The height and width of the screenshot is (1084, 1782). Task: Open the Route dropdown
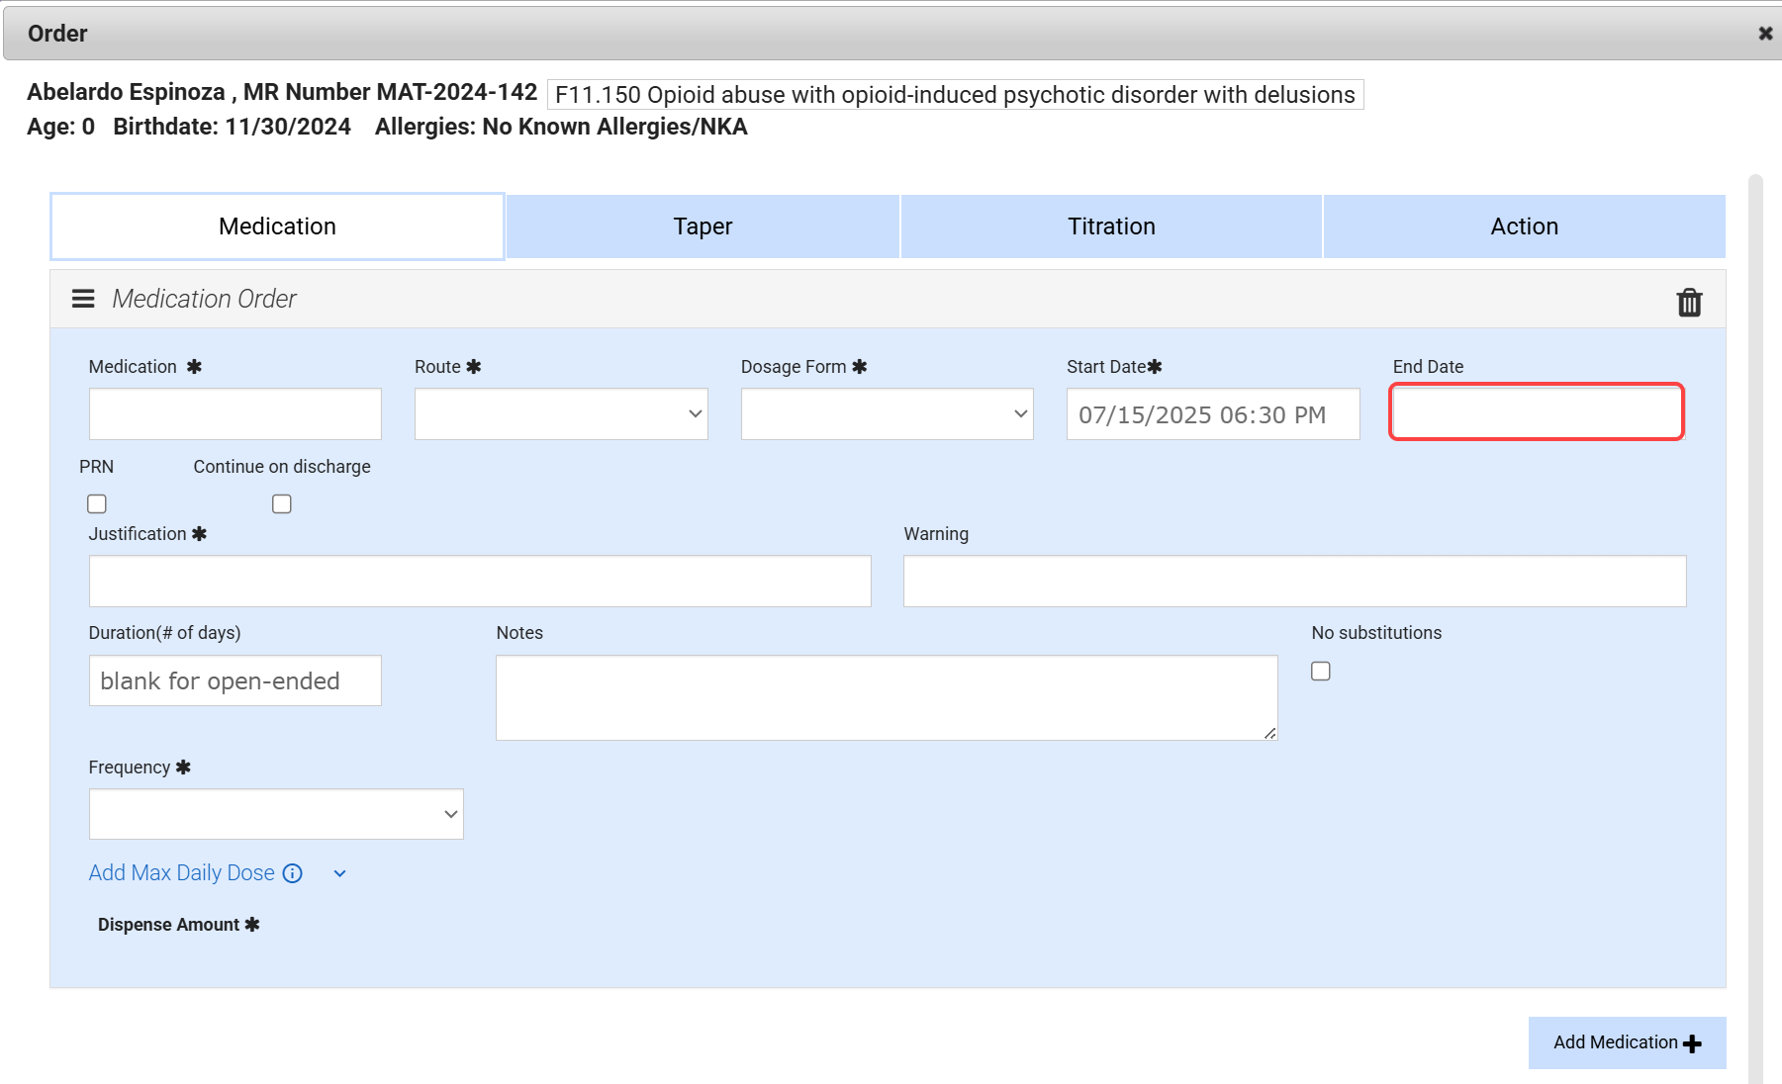pos(561,414)
